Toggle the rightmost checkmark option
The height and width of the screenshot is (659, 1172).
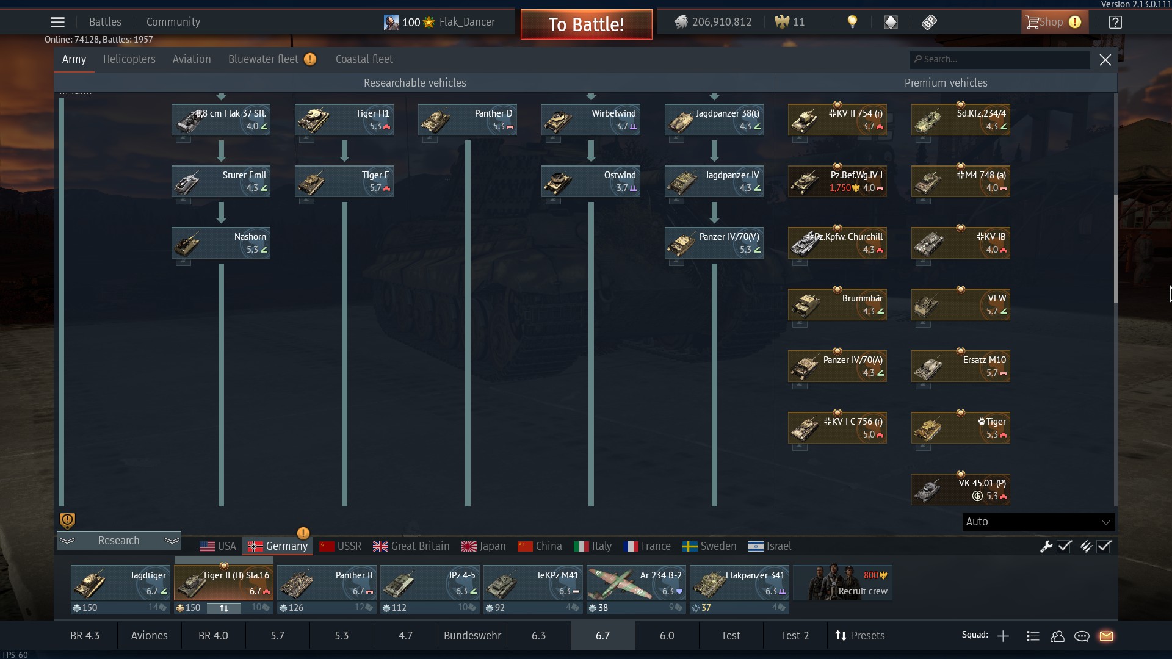tap(1104, 546)
